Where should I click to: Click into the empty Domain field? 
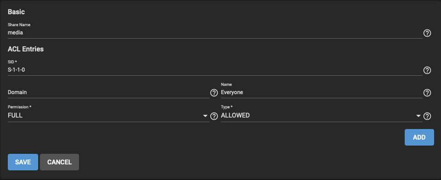108,92
